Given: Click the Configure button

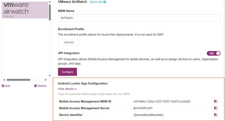Looking at the screenshot, I should 67,72.
